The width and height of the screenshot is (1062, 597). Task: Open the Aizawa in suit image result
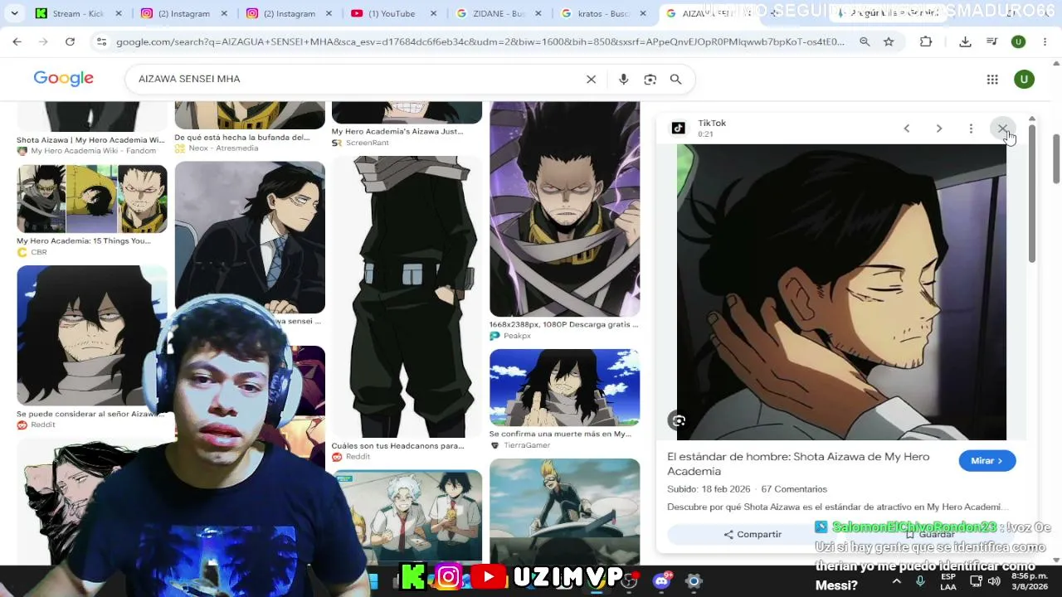(x=250, y=236)
